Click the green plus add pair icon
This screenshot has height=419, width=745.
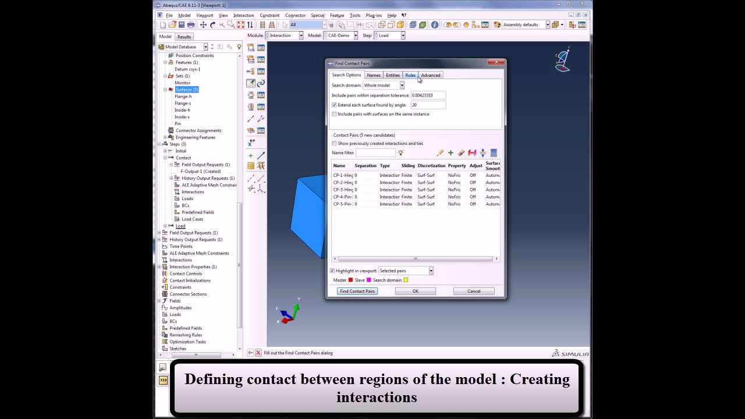[450, 152]
